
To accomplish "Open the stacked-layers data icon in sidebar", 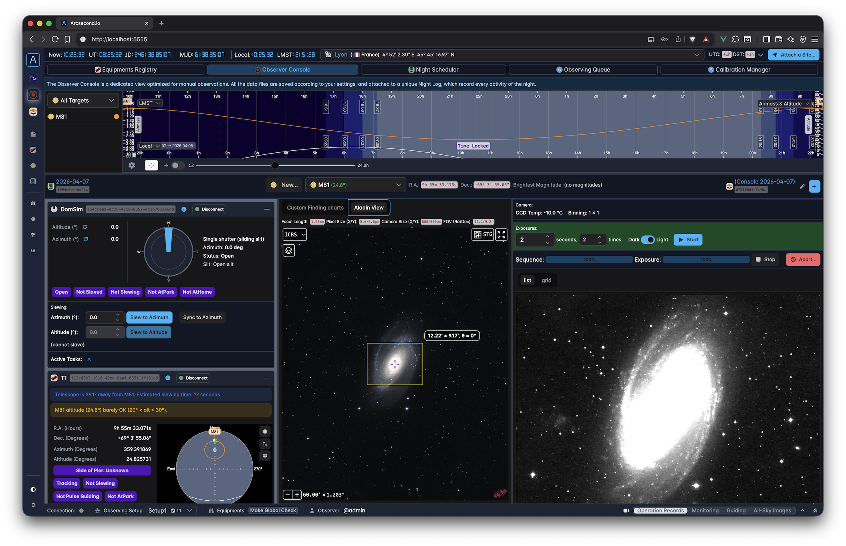I will (33, 112).
